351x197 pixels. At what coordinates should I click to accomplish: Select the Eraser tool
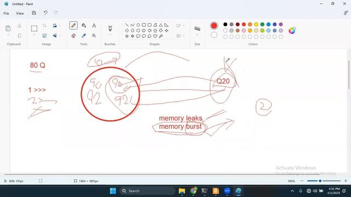tap(73, 36)
